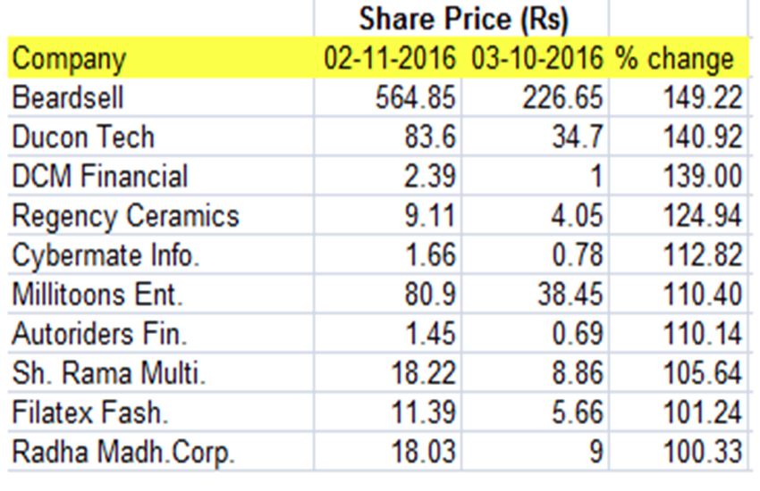760x491 pixels.
Task: Select the Share Price (Rs) header
Action: (463, 19)
